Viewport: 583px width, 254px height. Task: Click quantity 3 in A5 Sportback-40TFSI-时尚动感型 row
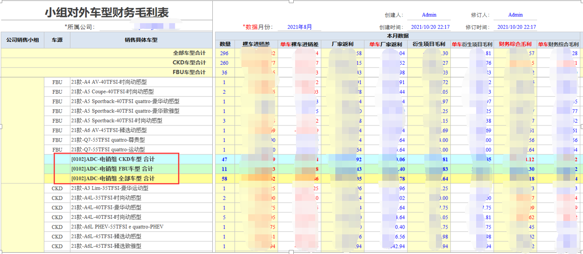[x=225, y=121]
